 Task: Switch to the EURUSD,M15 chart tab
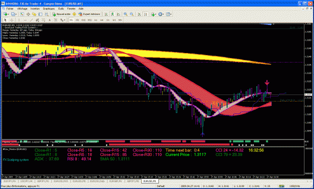click(x=60, y=181)
